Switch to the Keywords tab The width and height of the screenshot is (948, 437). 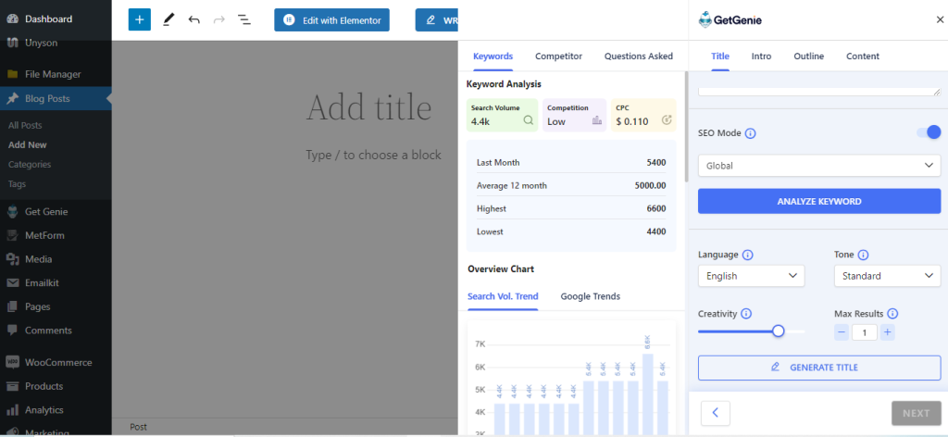493,56
